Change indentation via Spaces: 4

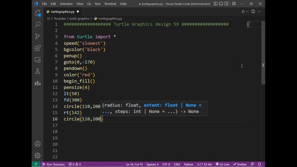(x=153, y=164)
